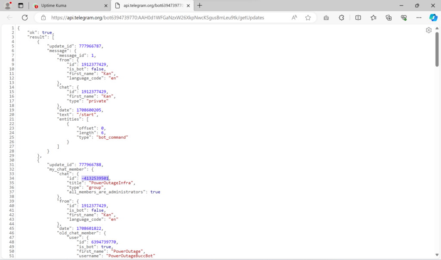Click the browser profile avatar icon
441x260 pixels.
click(8, 6)
